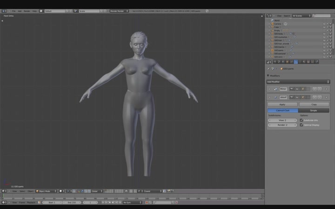Open the Render properties tab icon
The width and height of the screenshot is (335, 209).
tap(275, 62)
